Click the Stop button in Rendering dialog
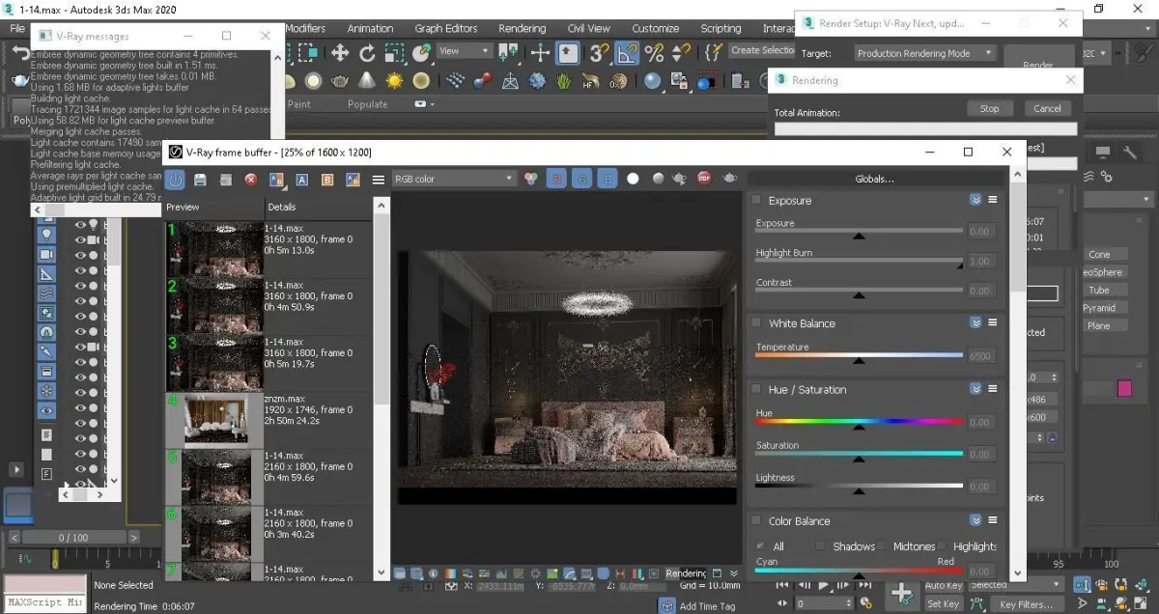Screen dimensions: 1159x614 point(990,108)
